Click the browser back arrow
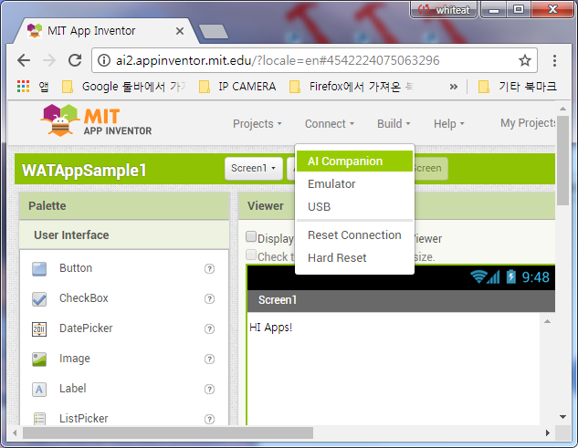This screenshot has width=578, height=448. pos(24,60)
